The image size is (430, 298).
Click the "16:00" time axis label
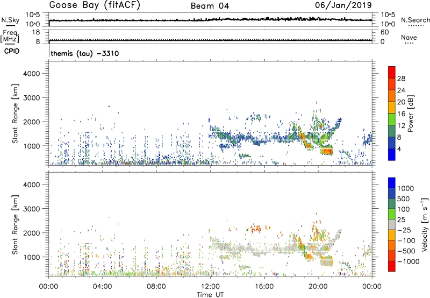(264, 287)
